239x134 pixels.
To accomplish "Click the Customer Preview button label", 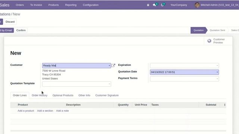I will [219, 41].
